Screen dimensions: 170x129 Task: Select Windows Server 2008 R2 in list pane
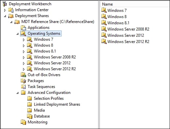[128, 29]
